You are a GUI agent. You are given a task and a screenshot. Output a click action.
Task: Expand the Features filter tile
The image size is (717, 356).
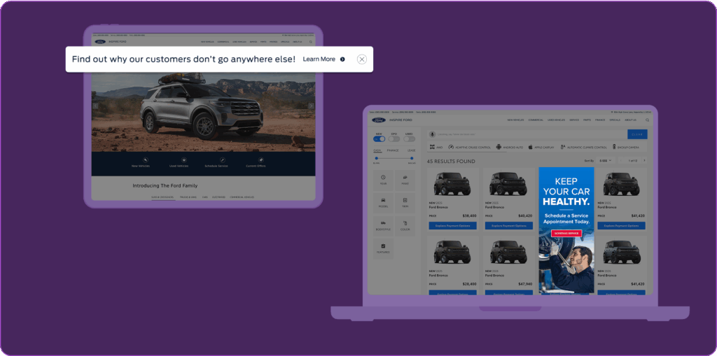click(x=383, y=248)
